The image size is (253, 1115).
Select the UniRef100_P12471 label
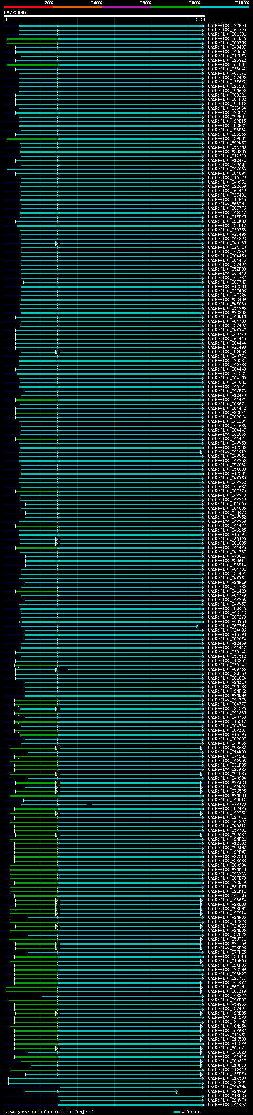pos(227,160)
